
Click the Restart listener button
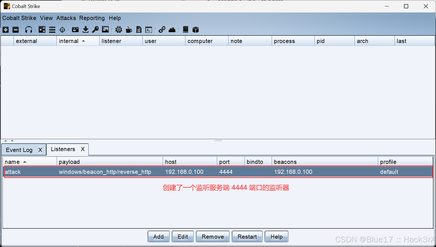[247, 236]
